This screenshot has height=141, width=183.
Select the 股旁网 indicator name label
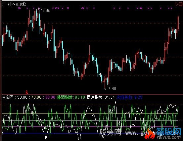pos(8,97)
